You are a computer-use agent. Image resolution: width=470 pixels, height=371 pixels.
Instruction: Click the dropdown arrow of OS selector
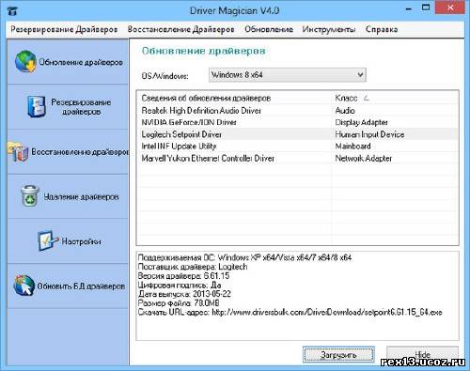click(x=360, y=75)
